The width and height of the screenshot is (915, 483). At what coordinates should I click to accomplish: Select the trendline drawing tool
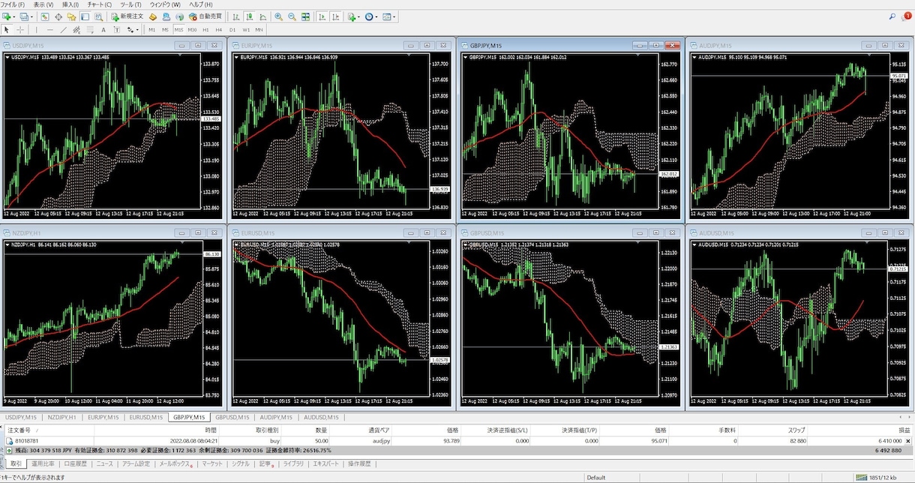pyautogui.click(x=64, y=30)
